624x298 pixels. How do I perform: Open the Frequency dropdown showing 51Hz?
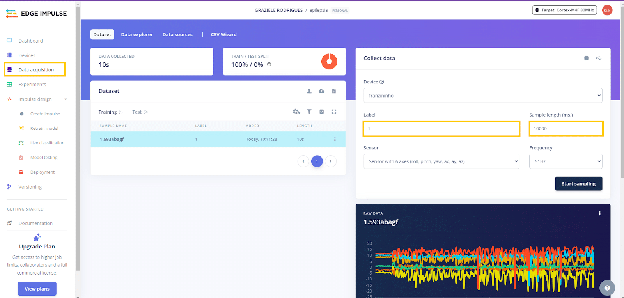(565, 161)
